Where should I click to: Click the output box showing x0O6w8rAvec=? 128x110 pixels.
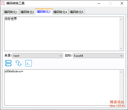pos(62,87)
